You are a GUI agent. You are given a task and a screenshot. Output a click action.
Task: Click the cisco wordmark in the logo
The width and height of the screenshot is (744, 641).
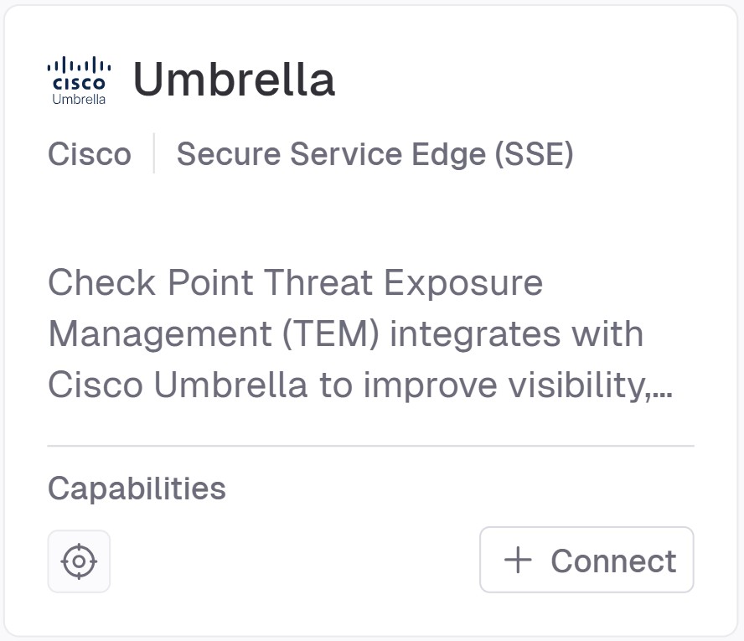pos(79,84)
